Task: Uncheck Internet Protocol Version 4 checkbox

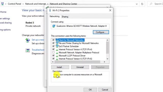Action: [x=53, y=49]
